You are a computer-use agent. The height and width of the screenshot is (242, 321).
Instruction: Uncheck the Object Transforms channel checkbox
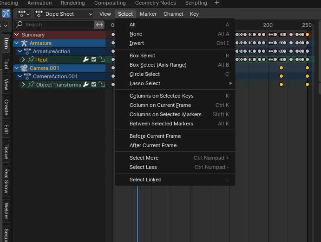94,85
